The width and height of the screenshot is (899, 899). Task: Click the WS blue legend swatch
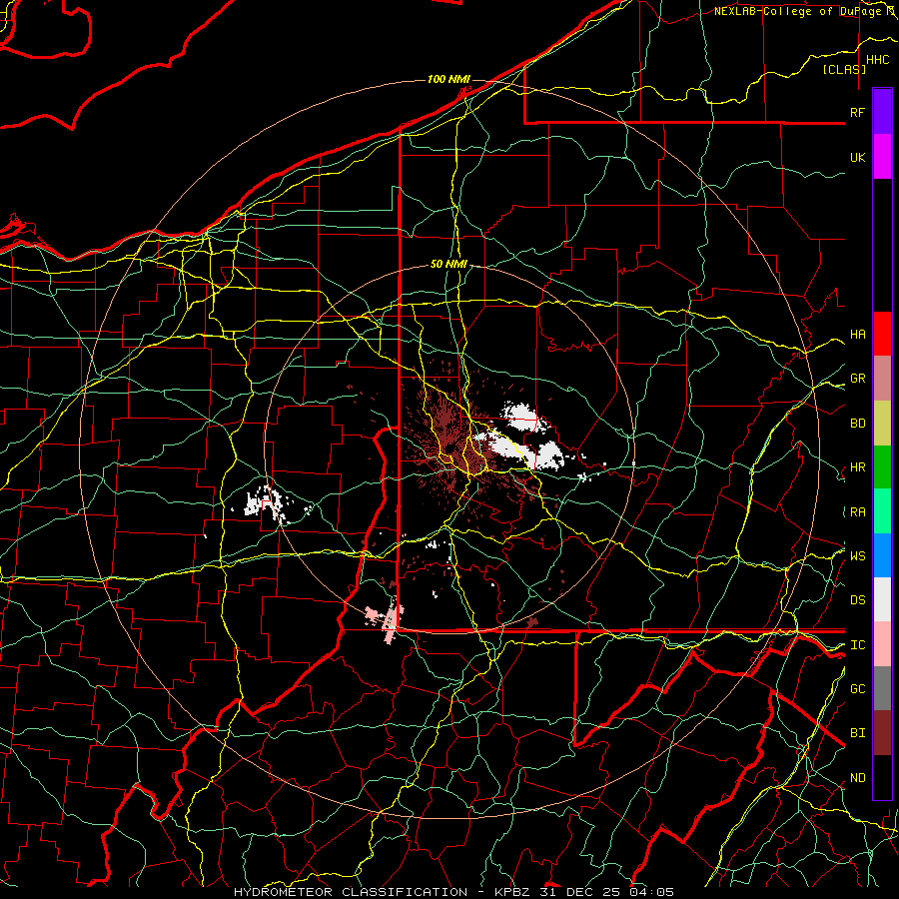coord(882,555)
